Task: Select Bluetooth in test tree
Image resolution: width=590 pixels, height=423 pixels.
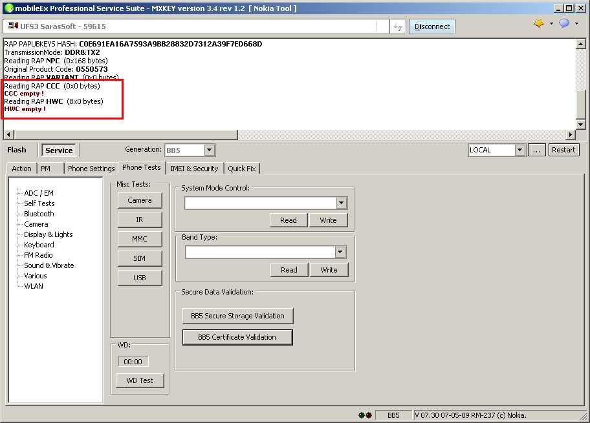Action: point(39,214)
